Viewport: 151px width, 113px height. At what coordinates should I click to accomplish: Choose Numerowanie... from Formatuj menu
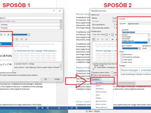(102, 101)
